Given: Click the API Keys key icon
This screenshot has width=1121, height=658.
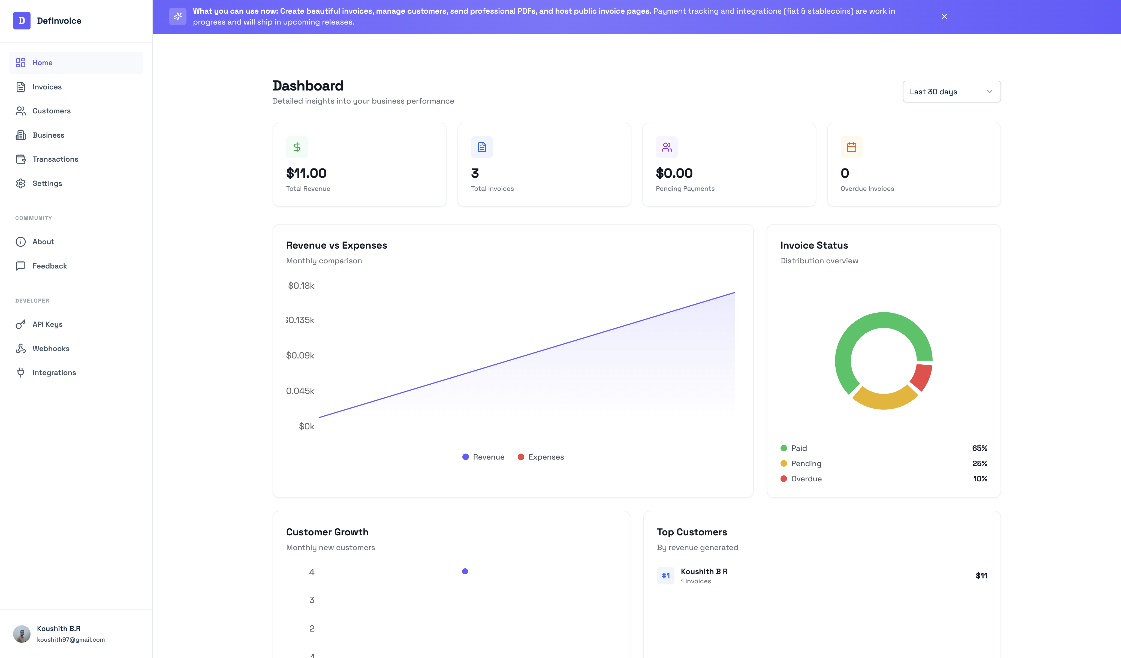Looking at the screenshot, I should coord(20,324).
